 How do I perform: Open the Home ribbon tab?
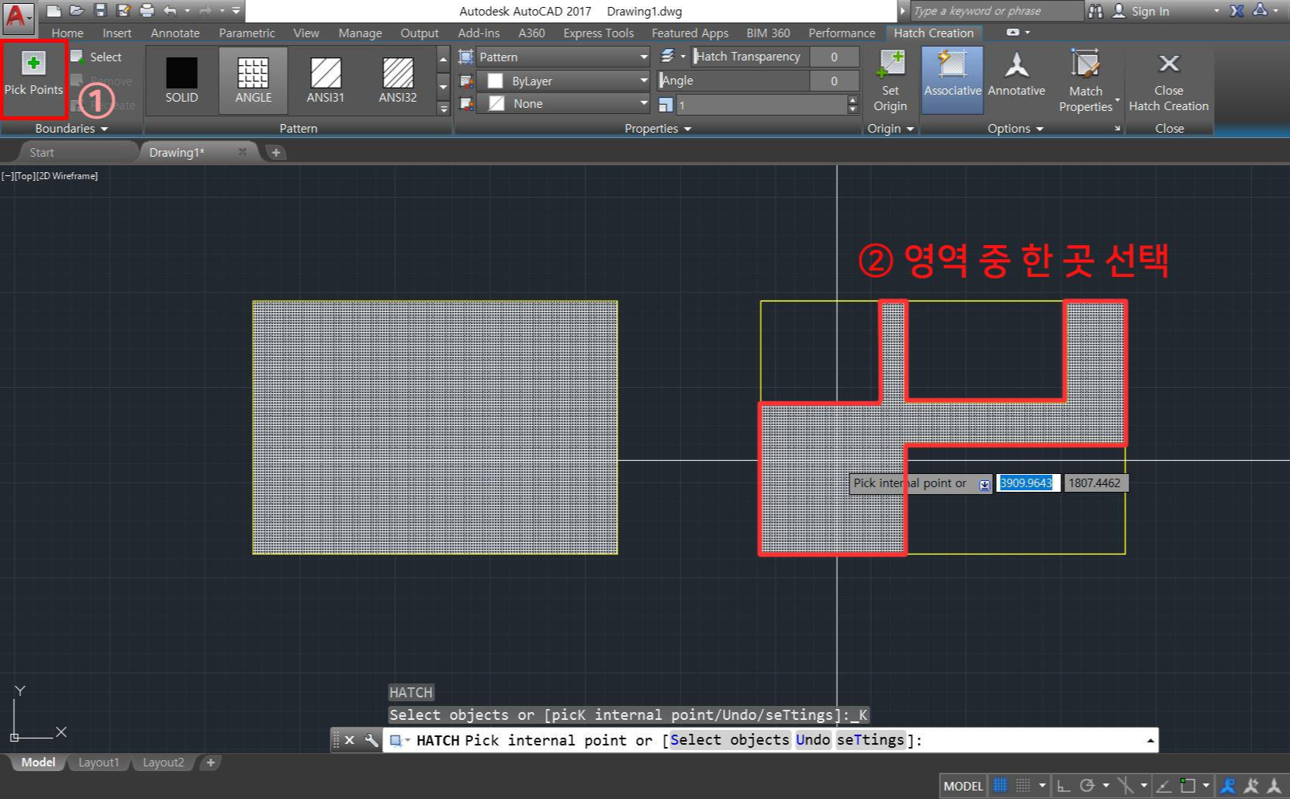[x=67, y=33]
